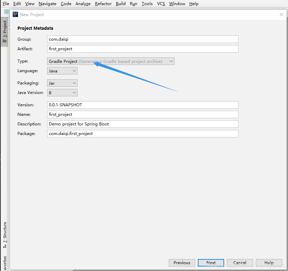Click the Name input field
This screenshot has height=271, width=288.
click(x=143, y=114)
